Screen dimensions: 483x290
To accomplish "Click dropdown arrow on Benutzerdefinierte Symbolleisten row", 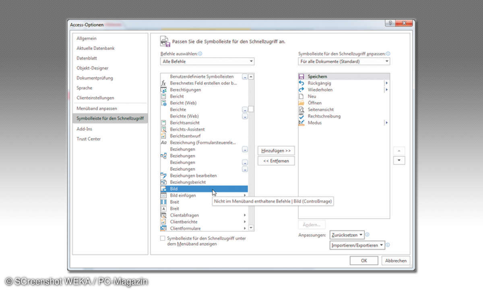I will [x=245, y=77].
